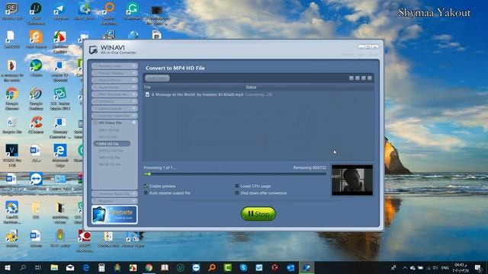Open the Website banner link
This screenshot has width=488, height=274.
(x=114, y=215)
